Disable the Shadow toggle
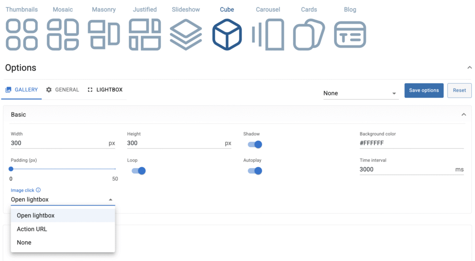Viewport: 475px width, 261px height. [255, 144]
